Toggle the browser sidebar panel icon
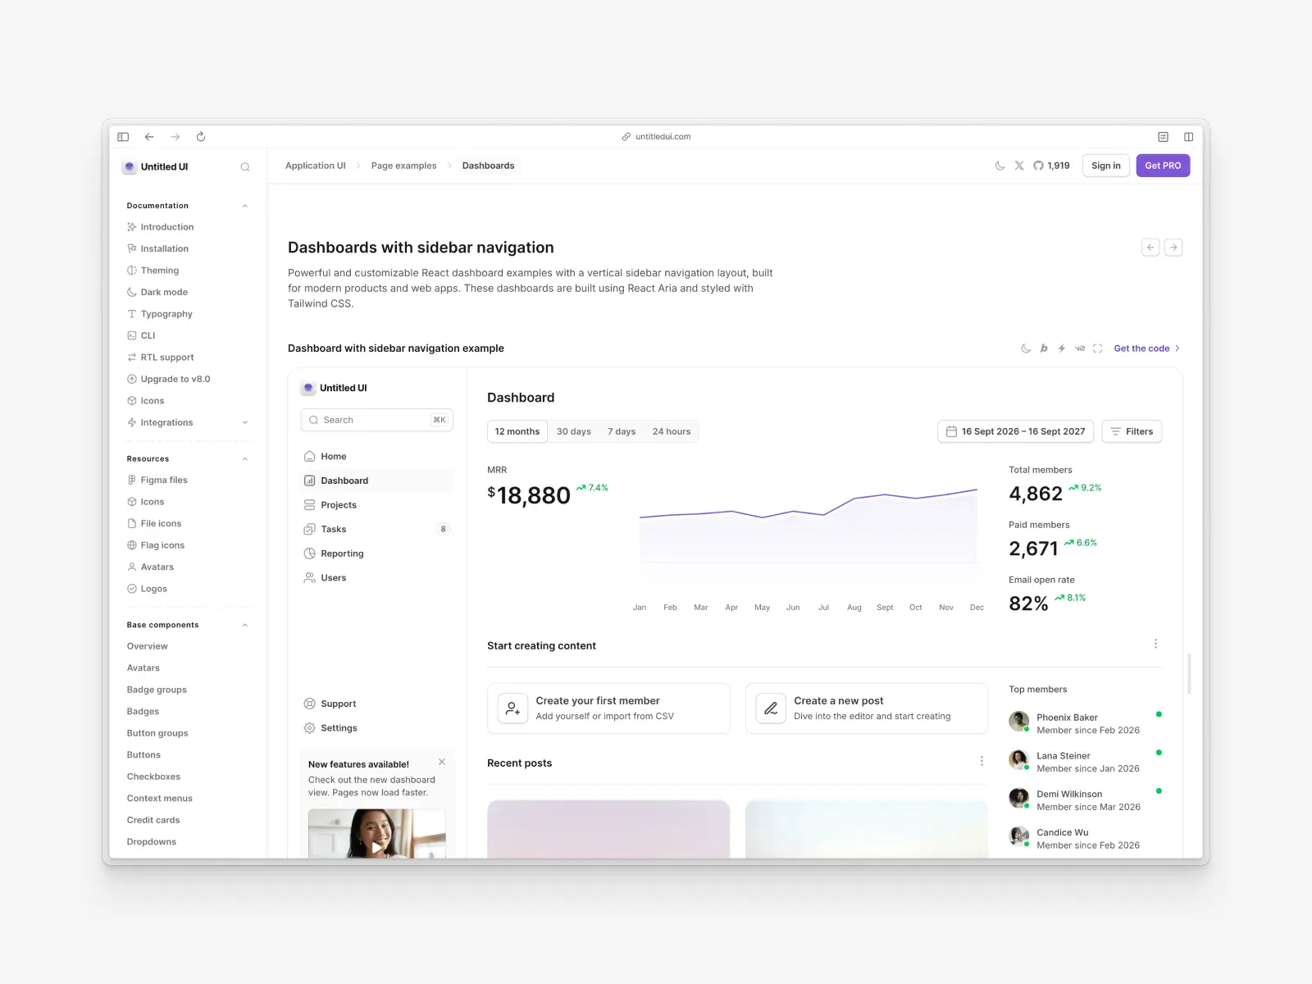 (123, 137)
